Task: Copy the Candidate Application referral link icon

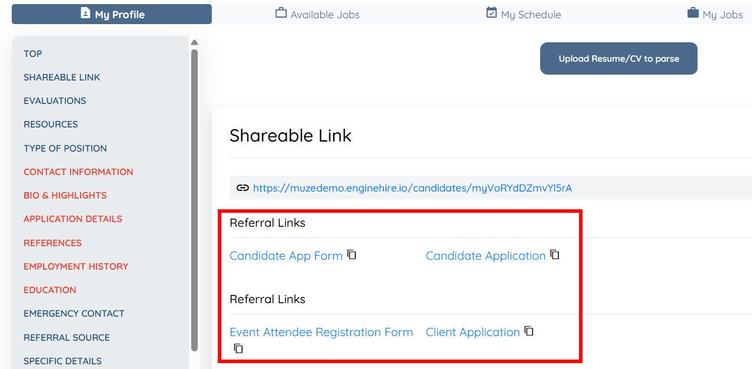Action: (x=555, y=254)
